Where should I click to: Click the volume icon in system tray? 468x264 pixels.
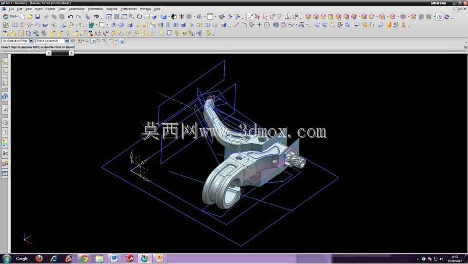(x=441, y=259)
